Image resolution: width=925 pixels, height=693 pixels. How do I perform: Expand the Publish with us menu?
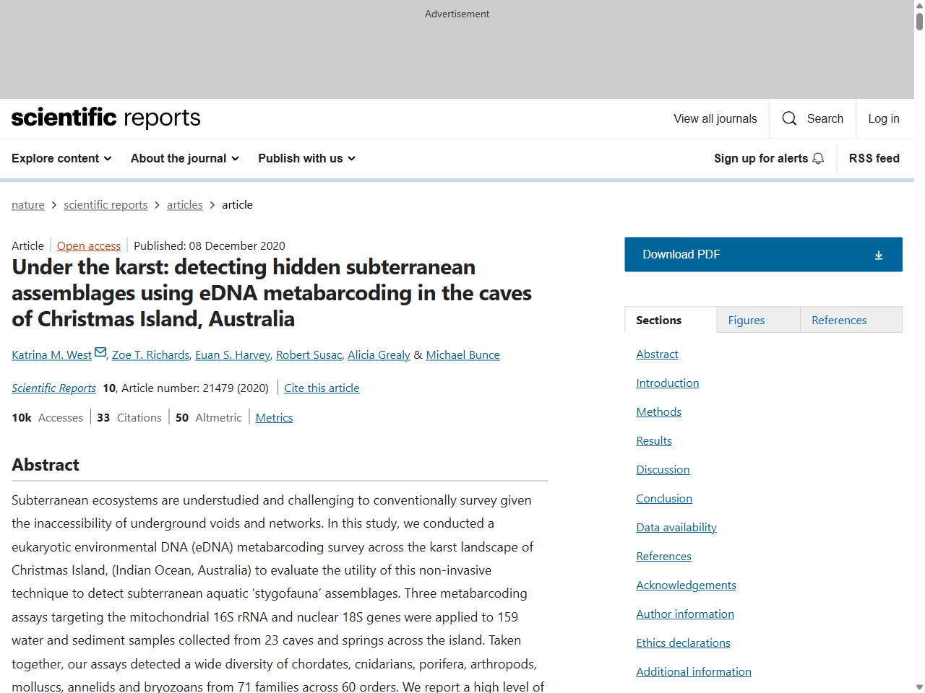tap(307, 158)
